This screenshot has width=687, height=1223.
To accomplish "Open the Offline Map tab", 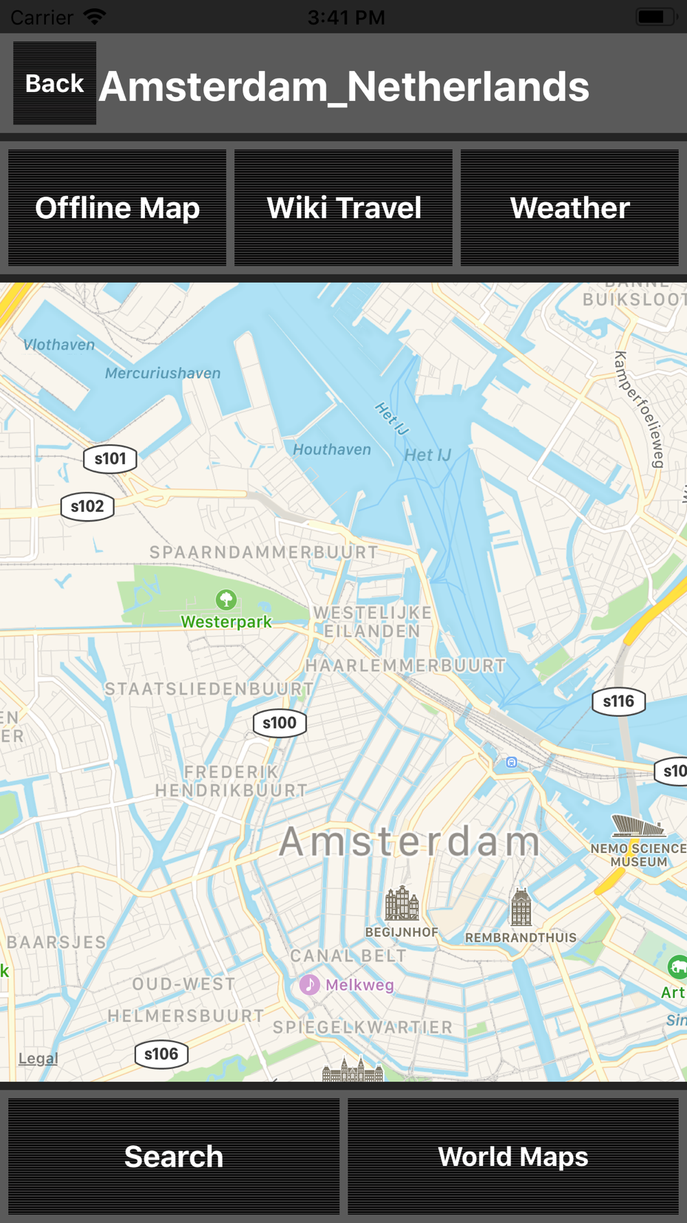I will pos(117,208).
